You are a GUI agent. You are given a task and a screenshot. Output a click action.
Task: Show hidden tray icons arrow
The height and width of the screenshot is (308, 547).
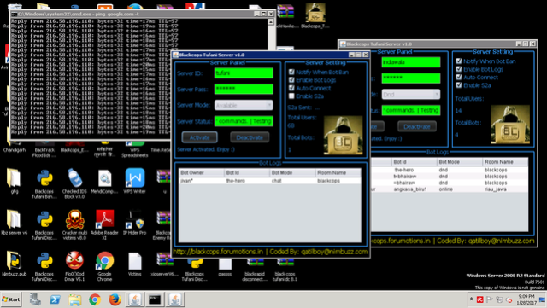471,299
